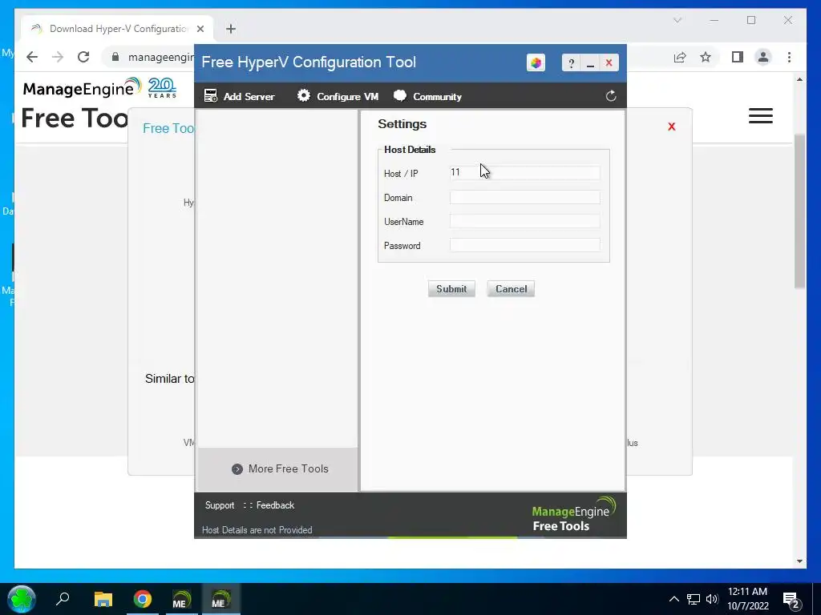The height and width of the screenshot is (615, 821).
Task: Click the Chrome forward arrow
Action: point(58,57)
